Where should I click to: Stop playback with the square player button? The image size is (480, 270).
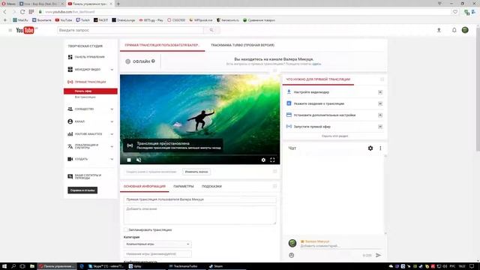(x=129, y=160)
